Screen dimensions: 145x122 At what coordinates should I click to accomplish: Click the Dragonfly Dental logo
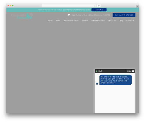[x=22, y=16]
